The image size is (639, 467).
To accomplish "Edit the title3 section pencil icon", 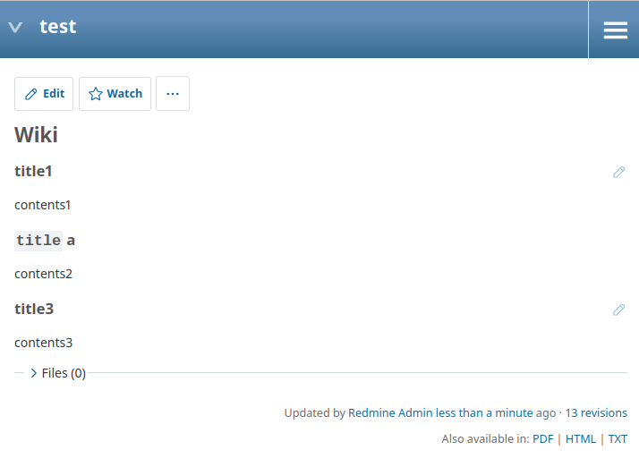I will tap(618, 310).
